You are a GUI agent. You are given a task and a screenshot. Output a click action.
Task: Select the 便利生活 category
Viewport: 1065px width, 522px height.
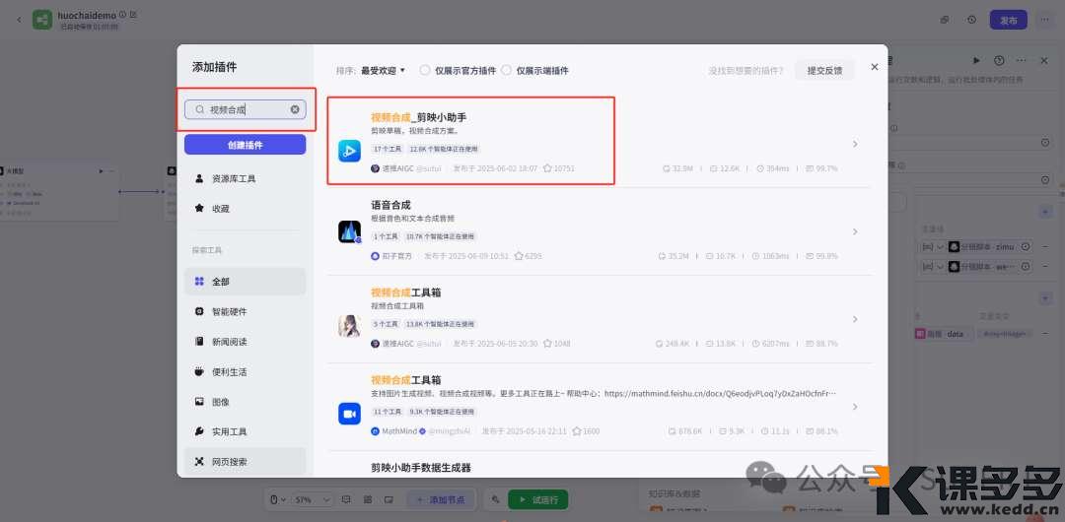[x=246, y=372]
